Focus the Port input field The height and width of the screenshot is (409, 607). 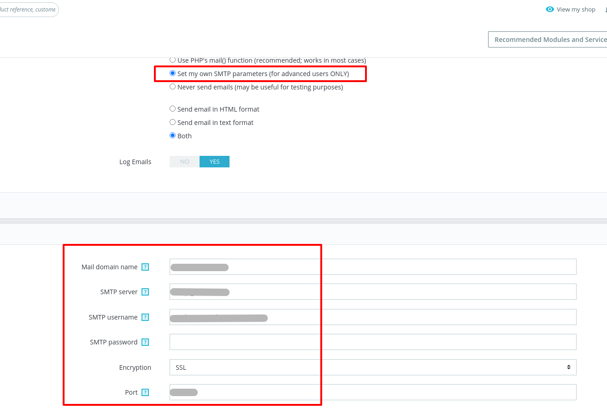[373, 392]
